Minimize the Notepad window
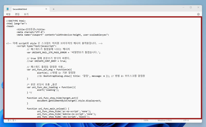 pyautogui.click(x=183, y=7)
